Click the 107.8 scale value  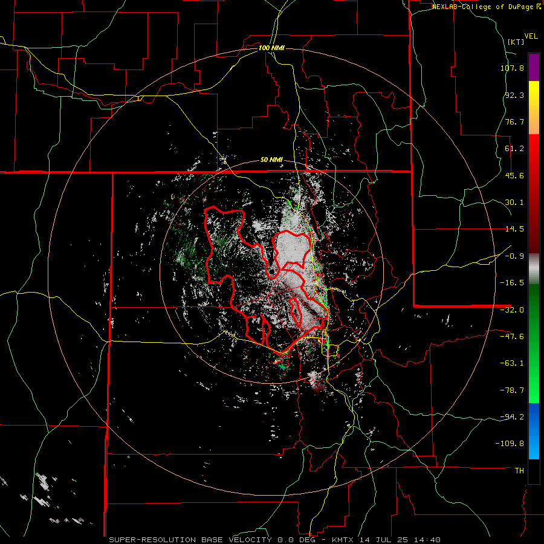click(512, 68)
